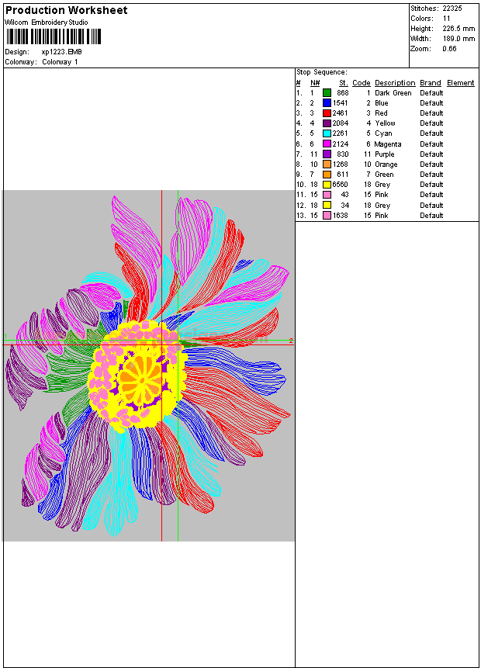
Task: Click the stitch count '2124'
Action: tap(340, 144)
